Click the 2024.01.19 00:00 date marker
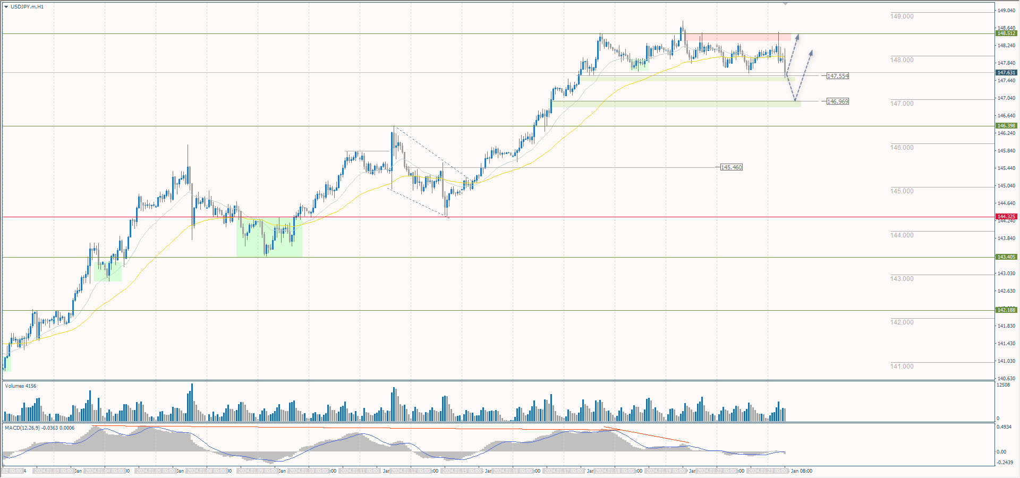1020x478 pixels. (666, 471)
